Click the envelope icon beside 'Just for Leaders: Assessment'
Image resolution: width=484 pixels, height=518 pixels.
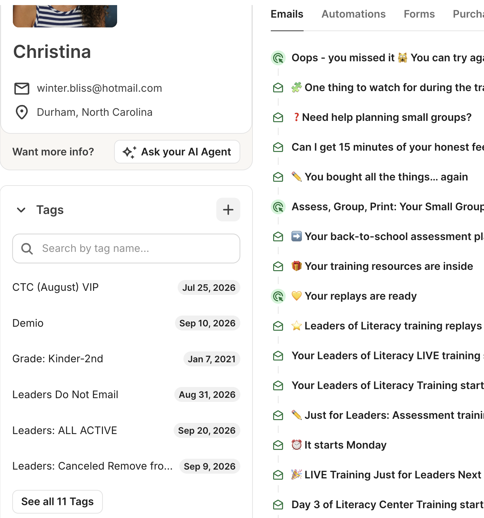coord(278,415)
